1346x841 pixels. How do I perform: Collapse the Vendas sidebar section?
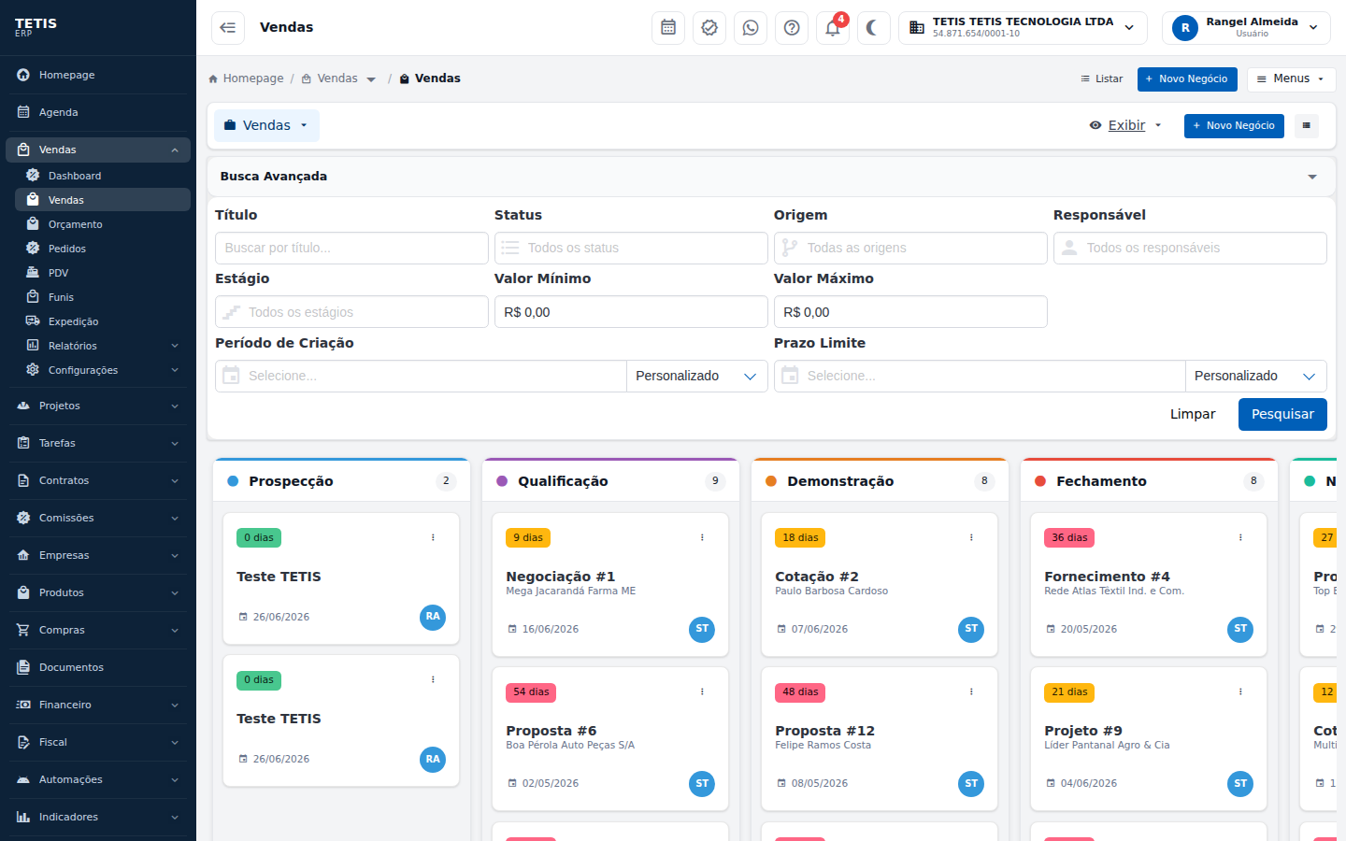(x=98, y=150)
